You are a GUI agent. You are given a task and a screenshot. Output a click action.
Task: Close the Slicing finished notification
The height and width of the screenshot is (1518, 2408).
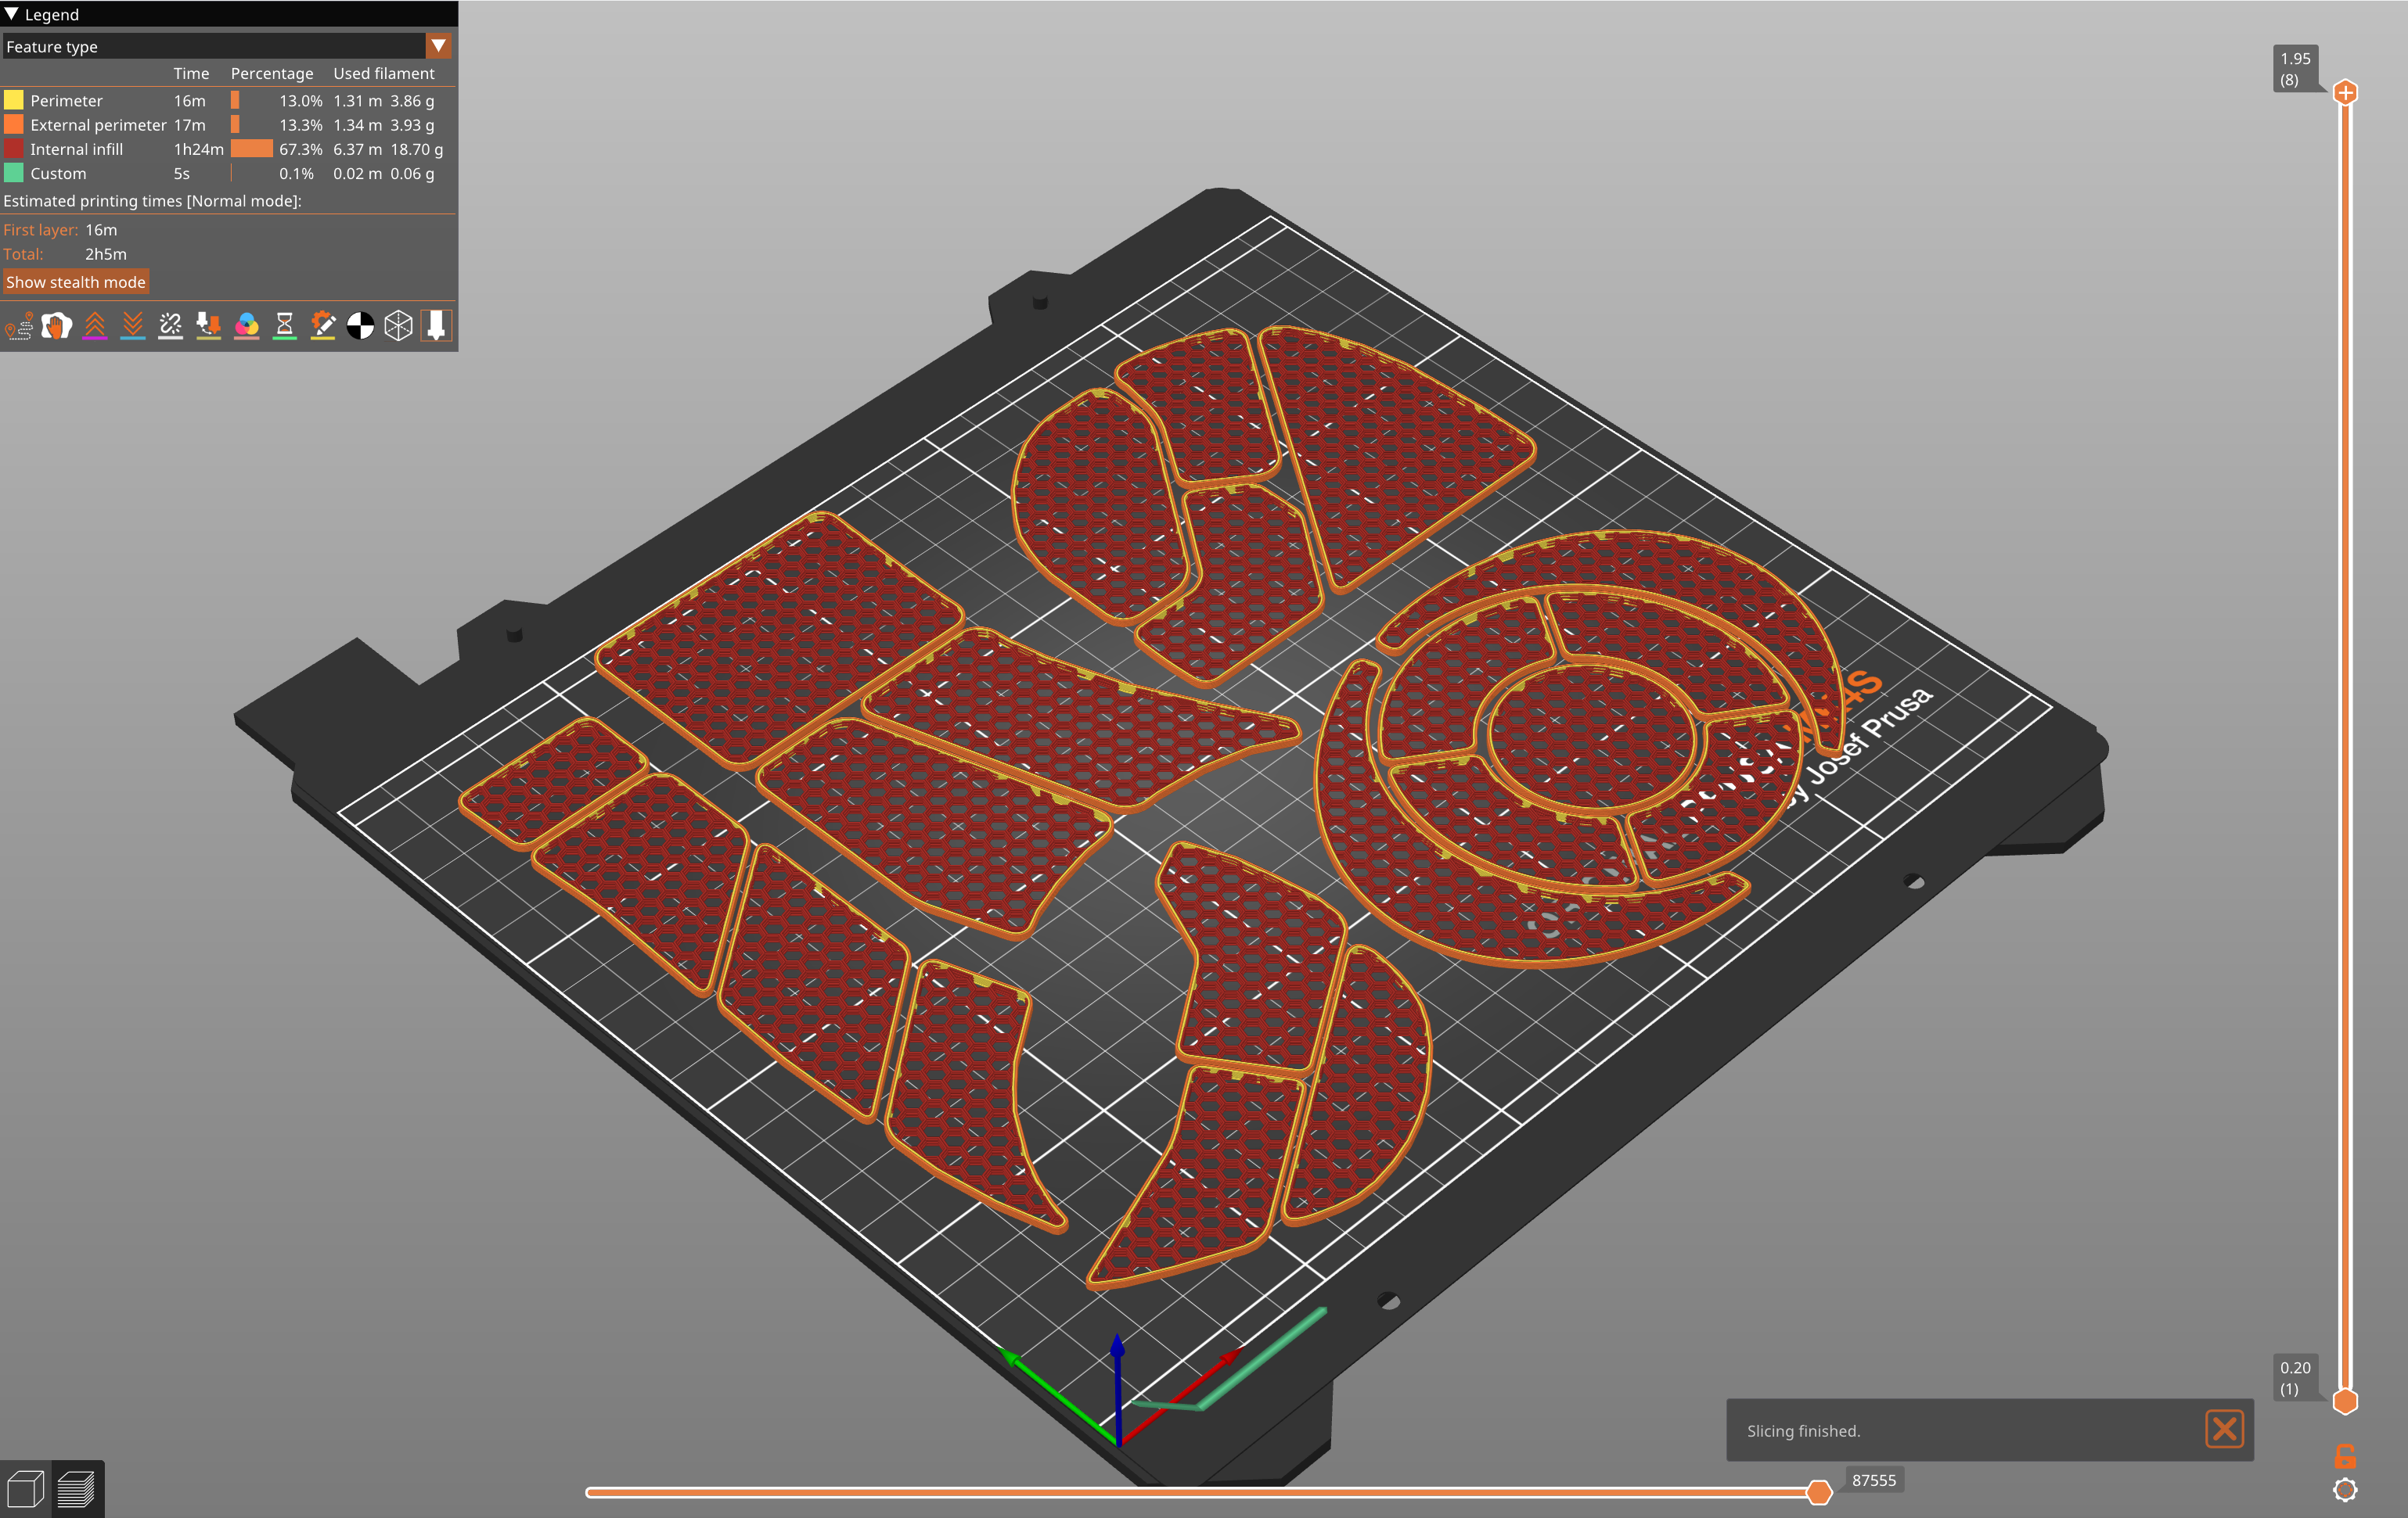click(x=2224, y=1429)
